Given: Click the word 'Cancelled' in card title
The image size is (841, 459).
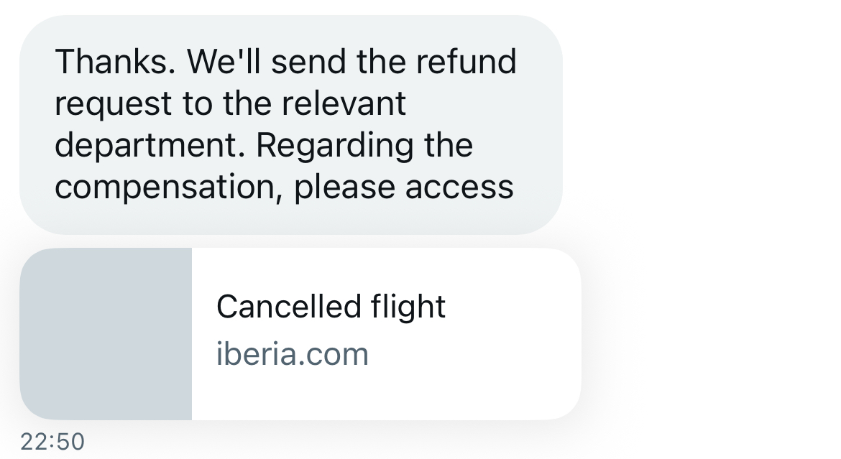Looking at the screenshot, I should pyautogui.click(x=288, y=306).
